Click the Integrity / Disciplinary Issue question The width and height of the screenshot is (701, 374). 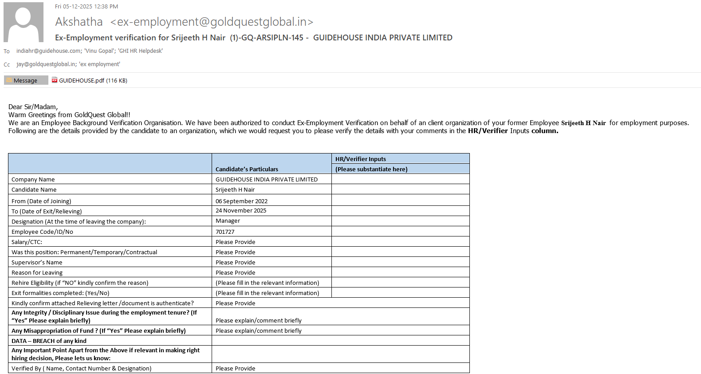tap(104, 316)
